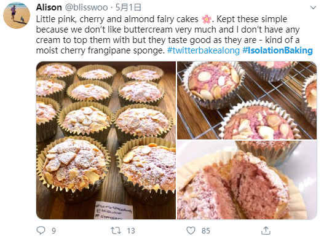Like the tweet with the heart icon

(191, 230)
